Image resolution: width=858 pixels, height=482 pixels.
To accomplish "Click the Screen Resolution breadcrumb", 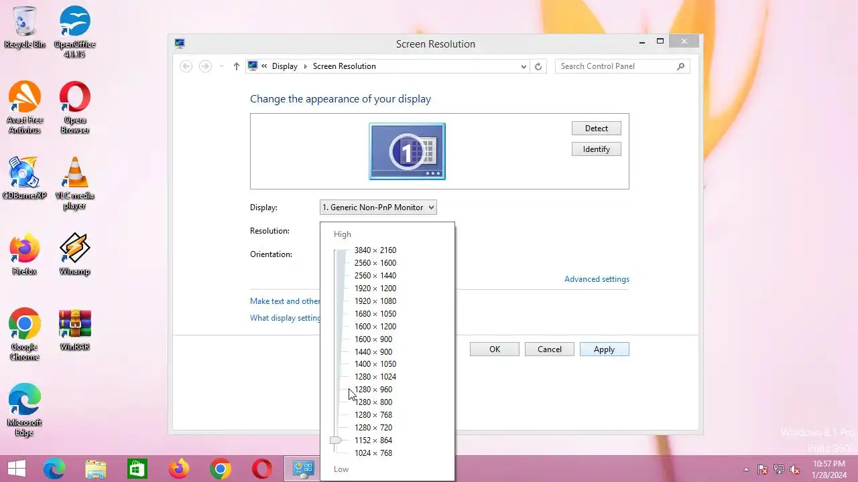I will pyautogui.click(x=344, y=66).
